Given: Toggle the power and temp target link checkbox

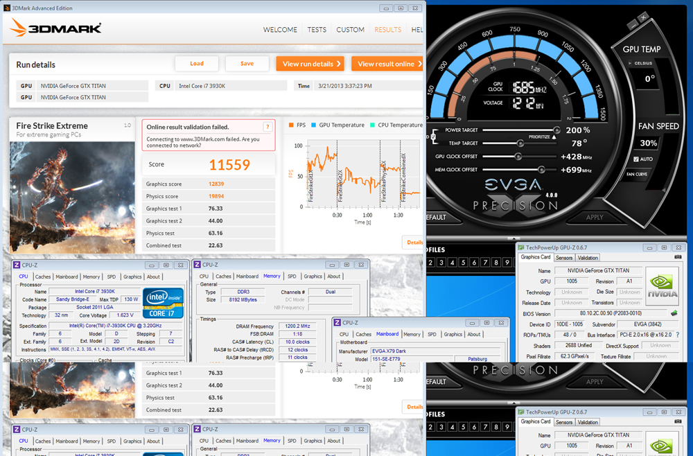Looking at the screenshot, I should pyautogui.click(x=433, y=137).
